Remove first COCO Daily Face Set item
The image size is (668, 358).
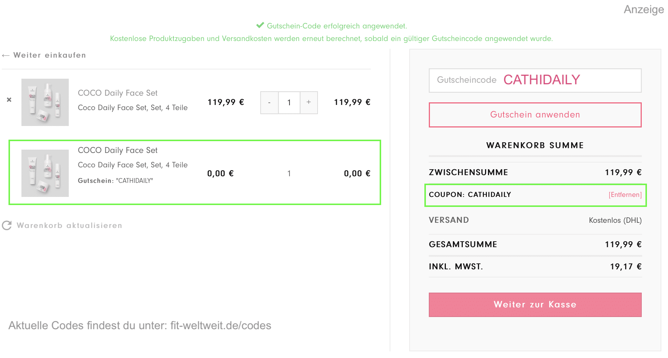(x=9, y=100)
